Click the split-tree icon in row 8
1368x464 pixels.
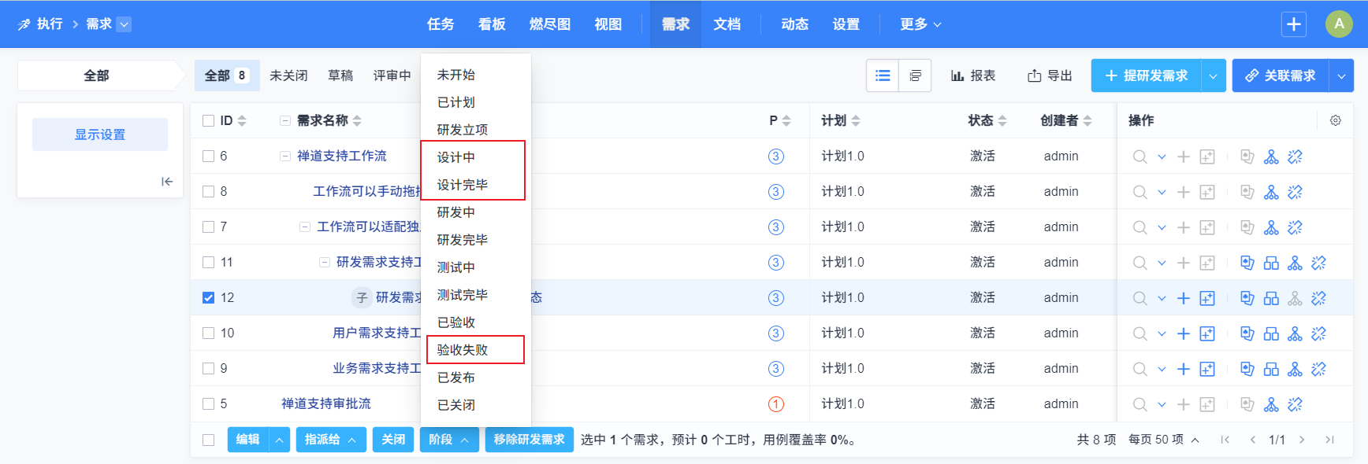coord(1271,192)
